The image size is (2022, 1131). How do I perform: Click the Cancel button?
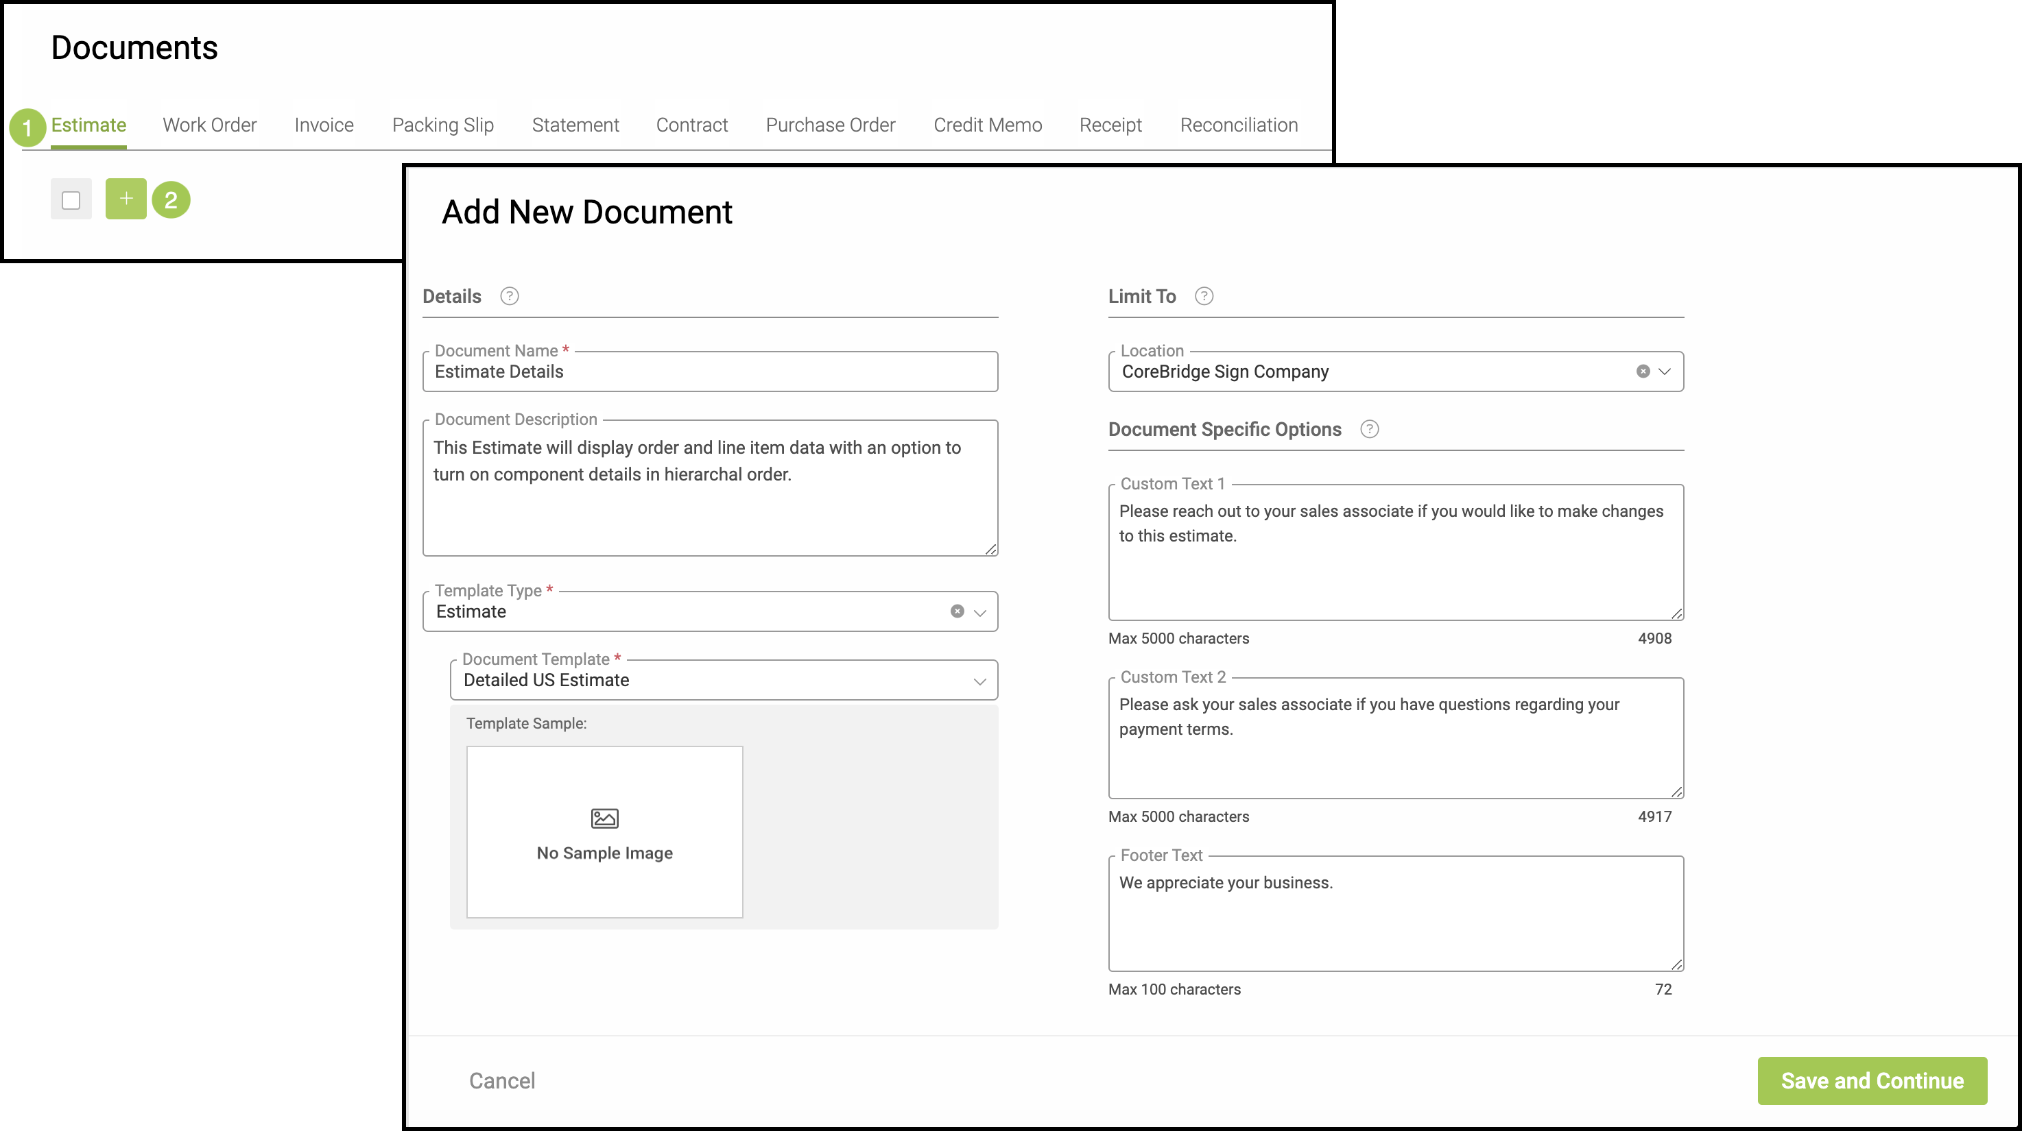pos(501,1080)
